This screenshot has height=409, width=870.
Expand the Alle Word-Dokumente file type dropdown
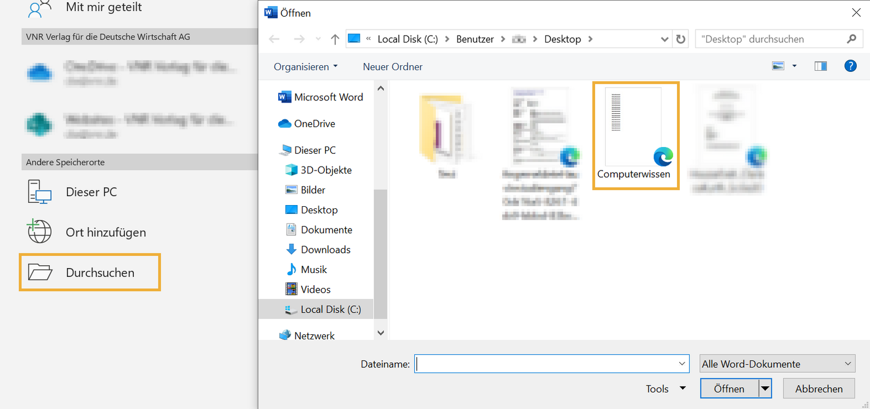[x=848, y=364]
